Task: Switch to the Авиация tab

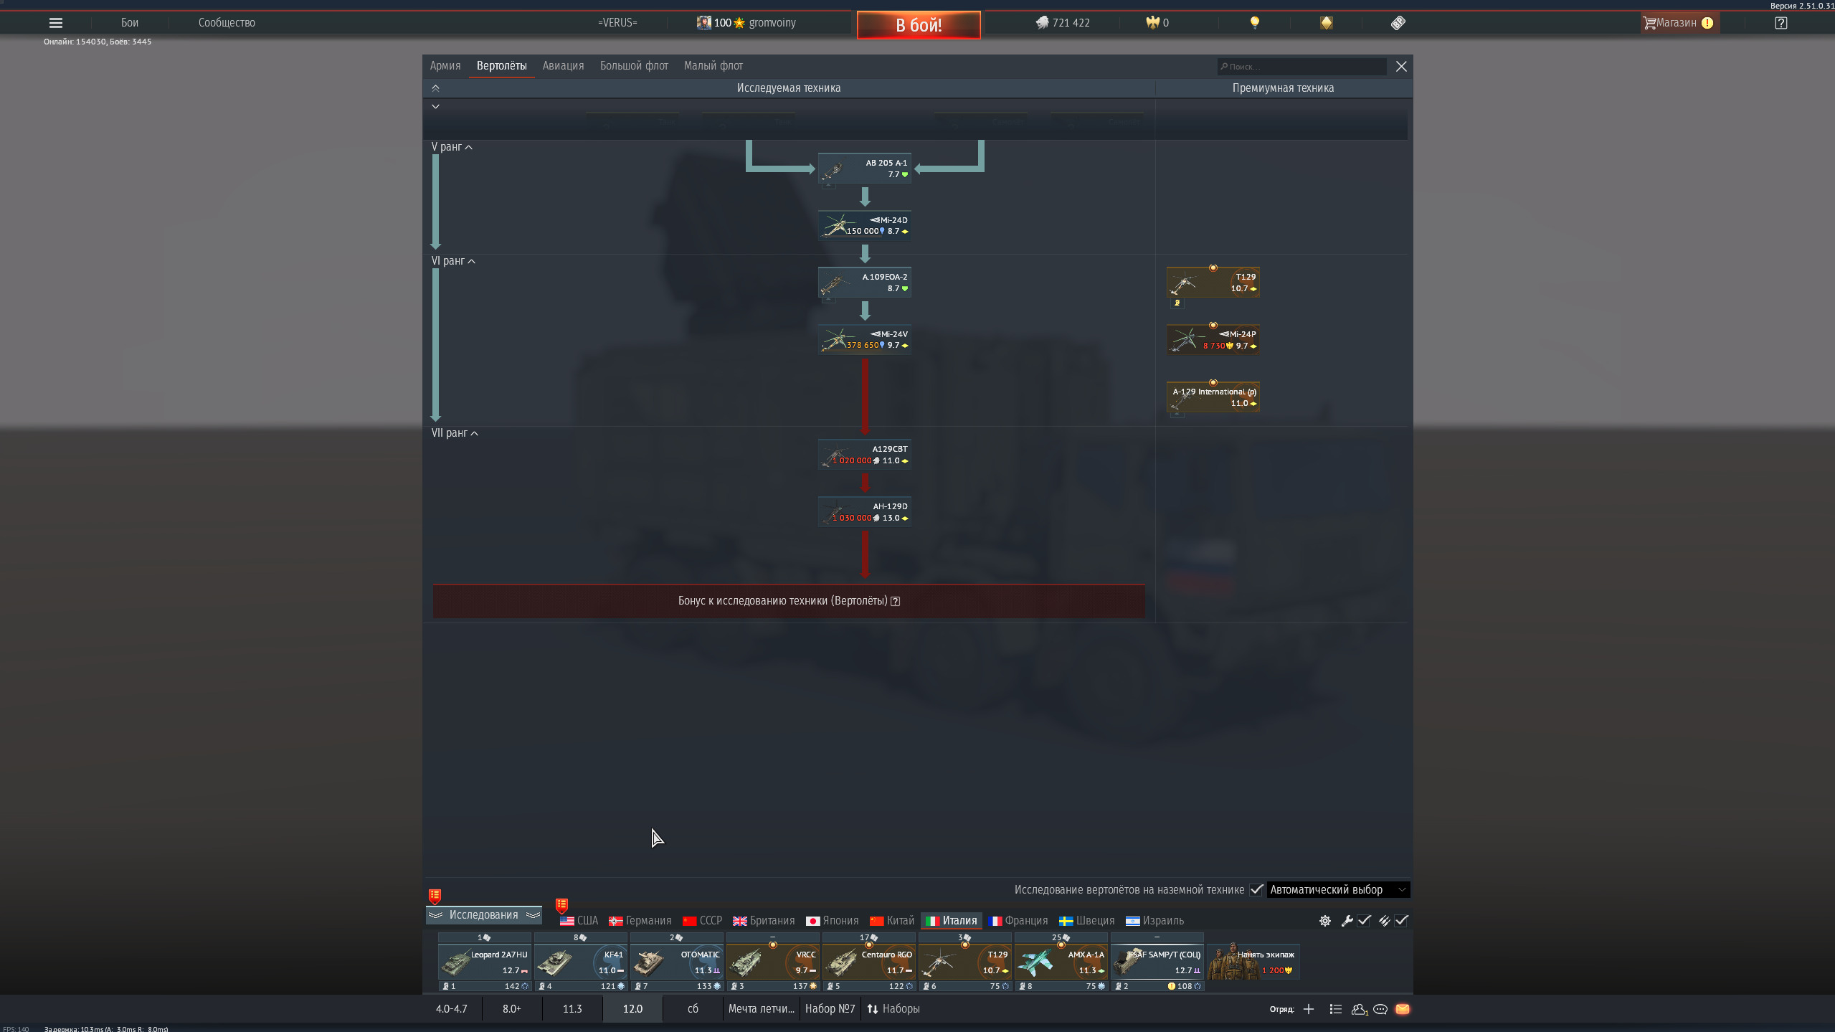Action: point(563,66)
